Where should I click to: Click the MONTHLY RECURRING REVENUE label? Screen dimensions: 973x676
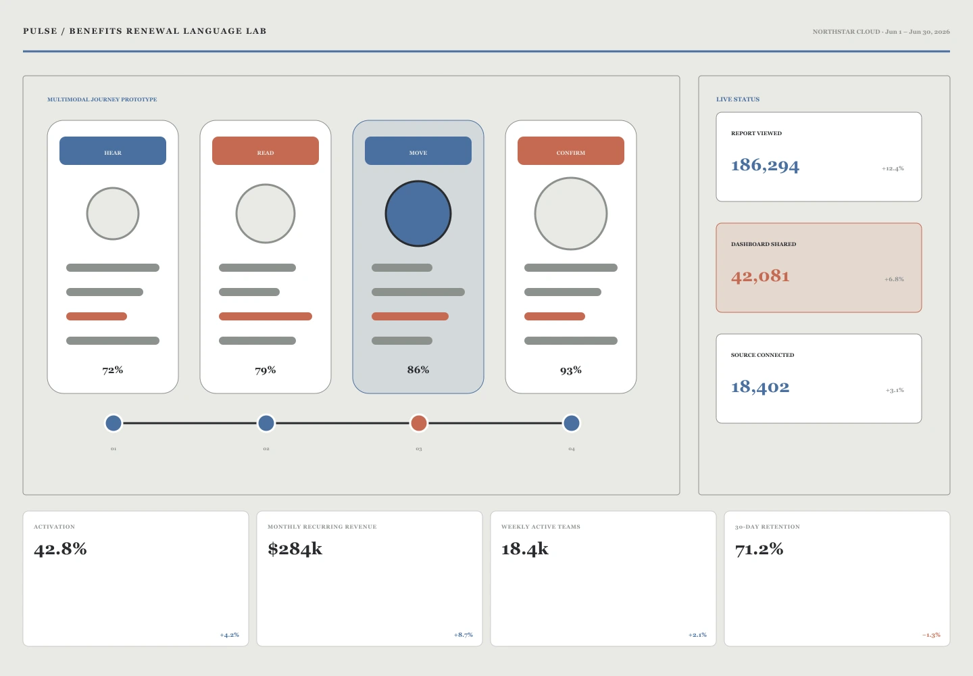pyautogui.click(x=322, y=527)
